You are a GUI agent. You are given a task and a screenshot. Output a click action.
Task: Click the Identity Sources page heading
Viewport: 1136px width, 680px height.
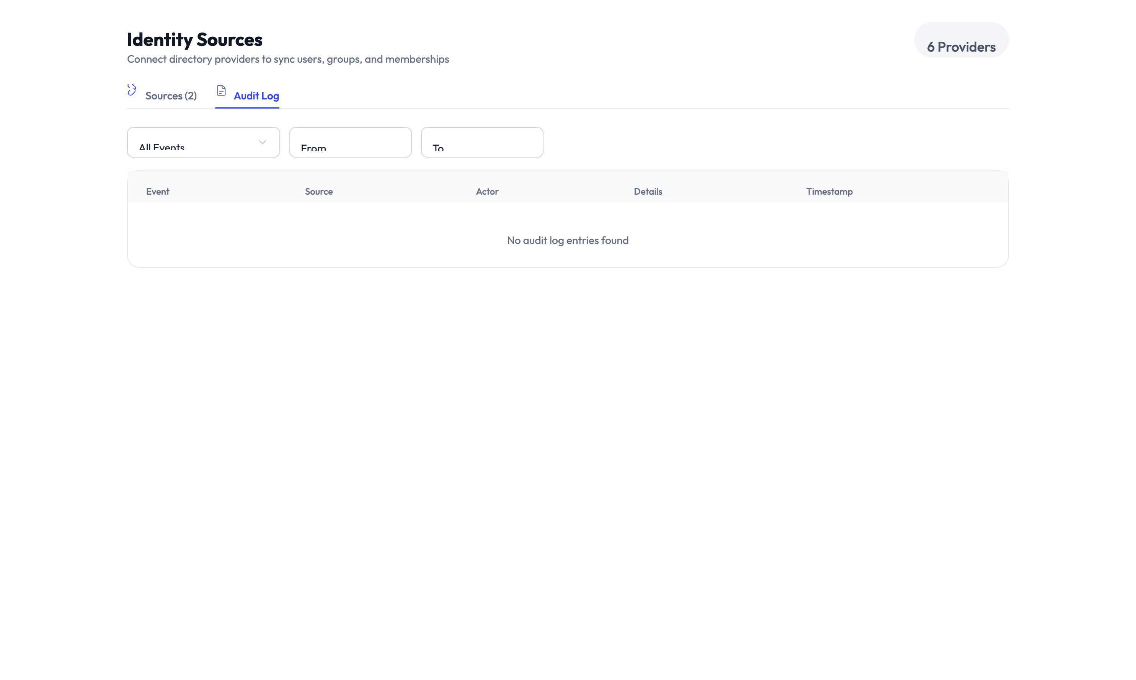pos(194,39)
